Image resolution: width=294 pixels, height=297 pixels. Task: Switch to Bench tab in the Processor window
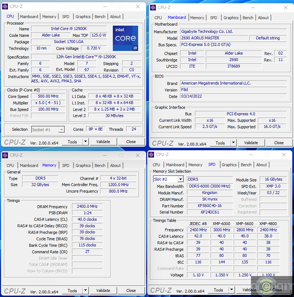tap(100, 17)
